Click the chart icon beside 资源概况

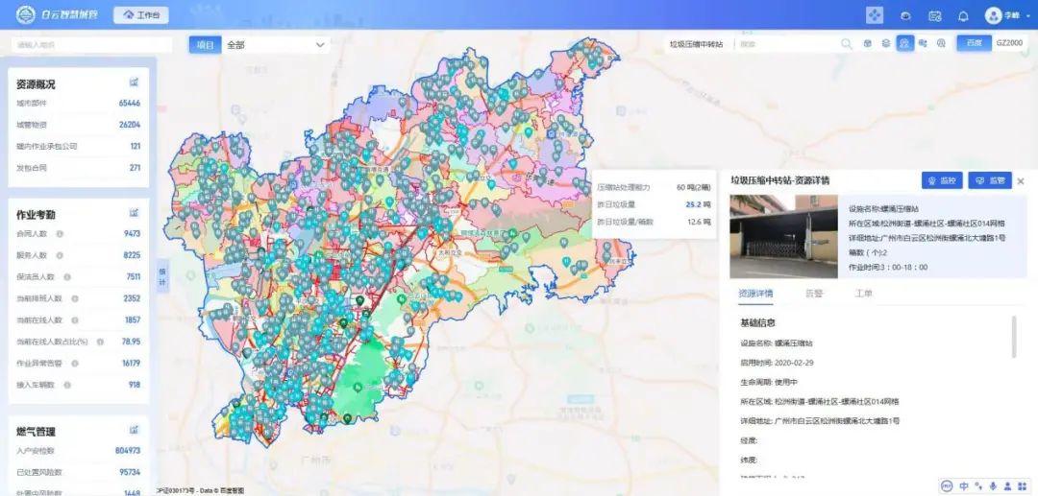135,83
